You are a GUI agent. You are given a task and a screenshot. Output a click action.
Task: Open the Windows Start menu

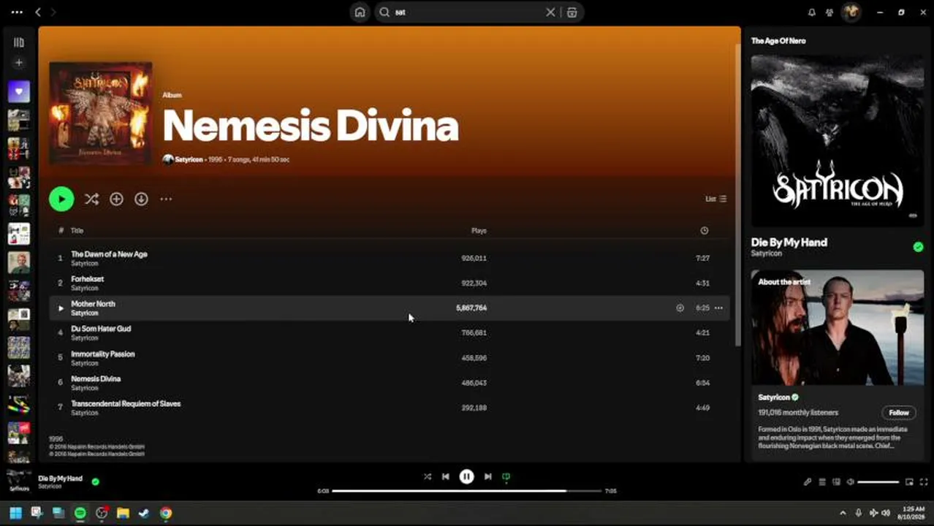15,513
